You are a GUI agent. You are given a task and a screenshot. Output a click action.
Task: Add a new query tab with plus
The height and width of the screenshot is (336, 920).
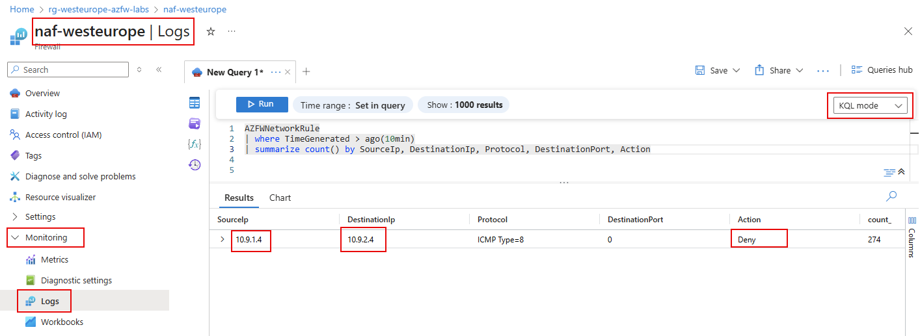[x=306, y=71]
